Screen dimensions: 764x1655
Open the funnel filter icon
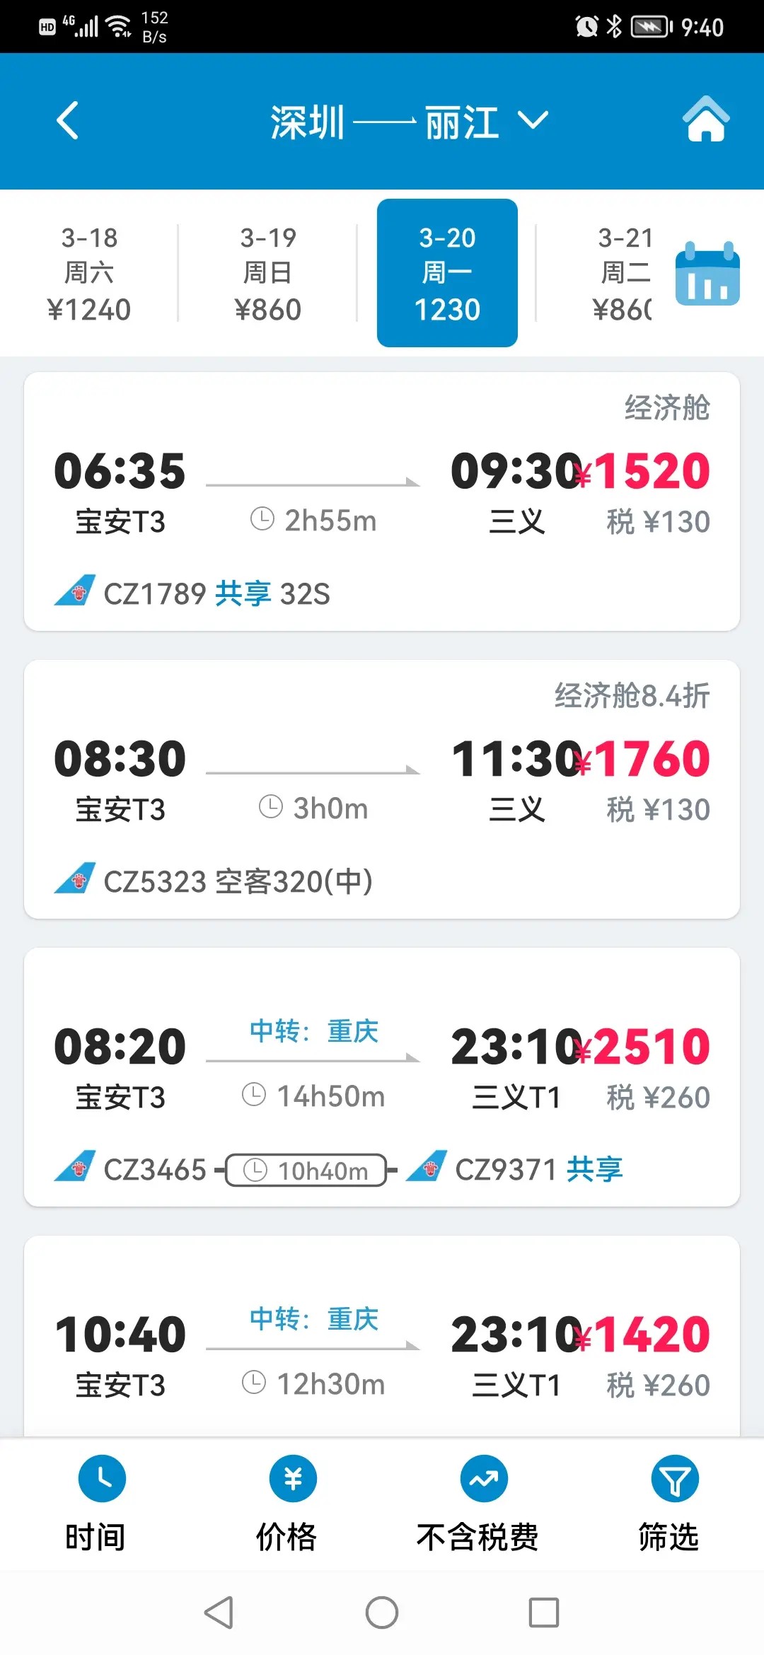674,1478
